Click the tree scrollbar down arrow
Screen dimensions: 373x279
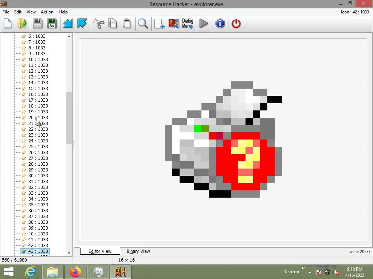(69, 253)
